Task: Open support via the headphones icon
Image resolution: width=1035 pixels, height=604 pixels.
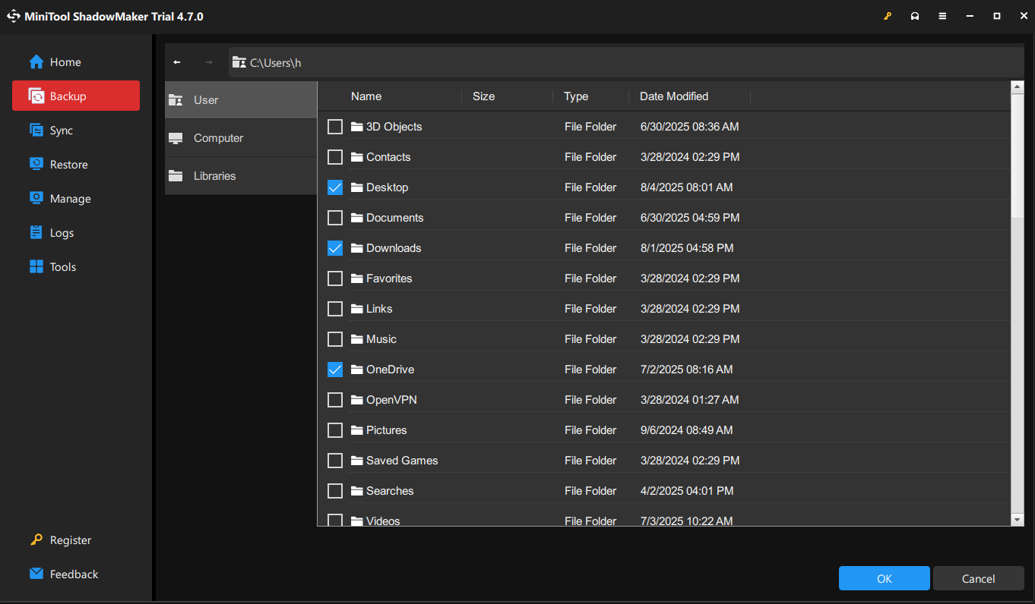Action: pyautogui.click(x=914, y=15)
